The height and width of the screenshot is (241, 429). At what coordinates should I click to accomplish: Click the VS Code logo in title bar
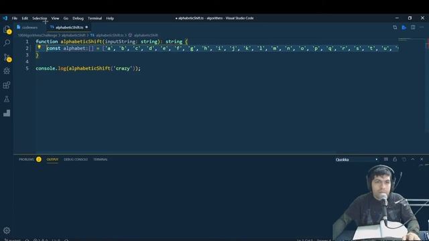coord(5,18)
